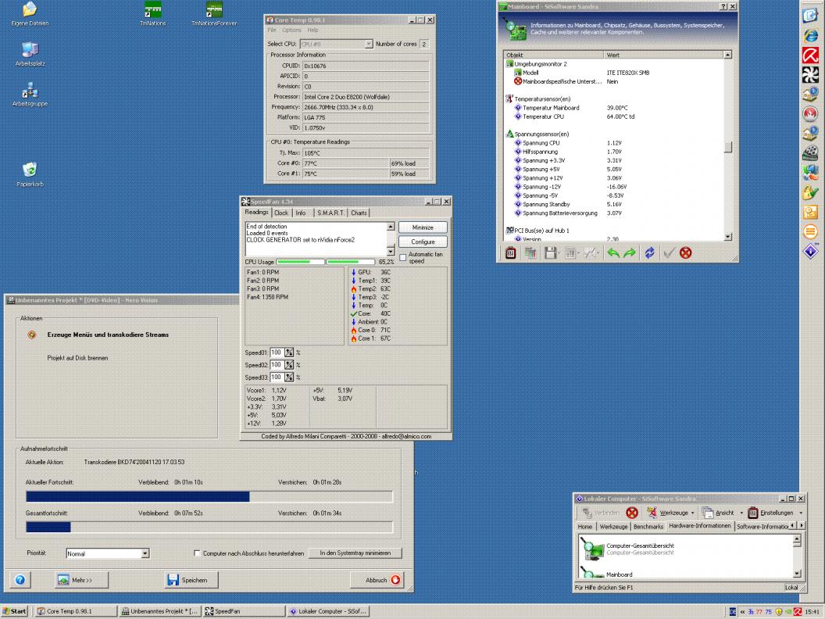
Task: Click the green forward arrow in Sandra Mainboard
Action: 629,253
